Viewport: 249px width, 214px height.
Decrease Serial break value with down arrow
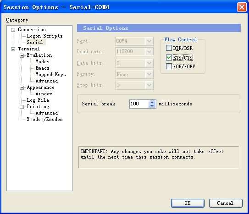(x=152, y=106)
